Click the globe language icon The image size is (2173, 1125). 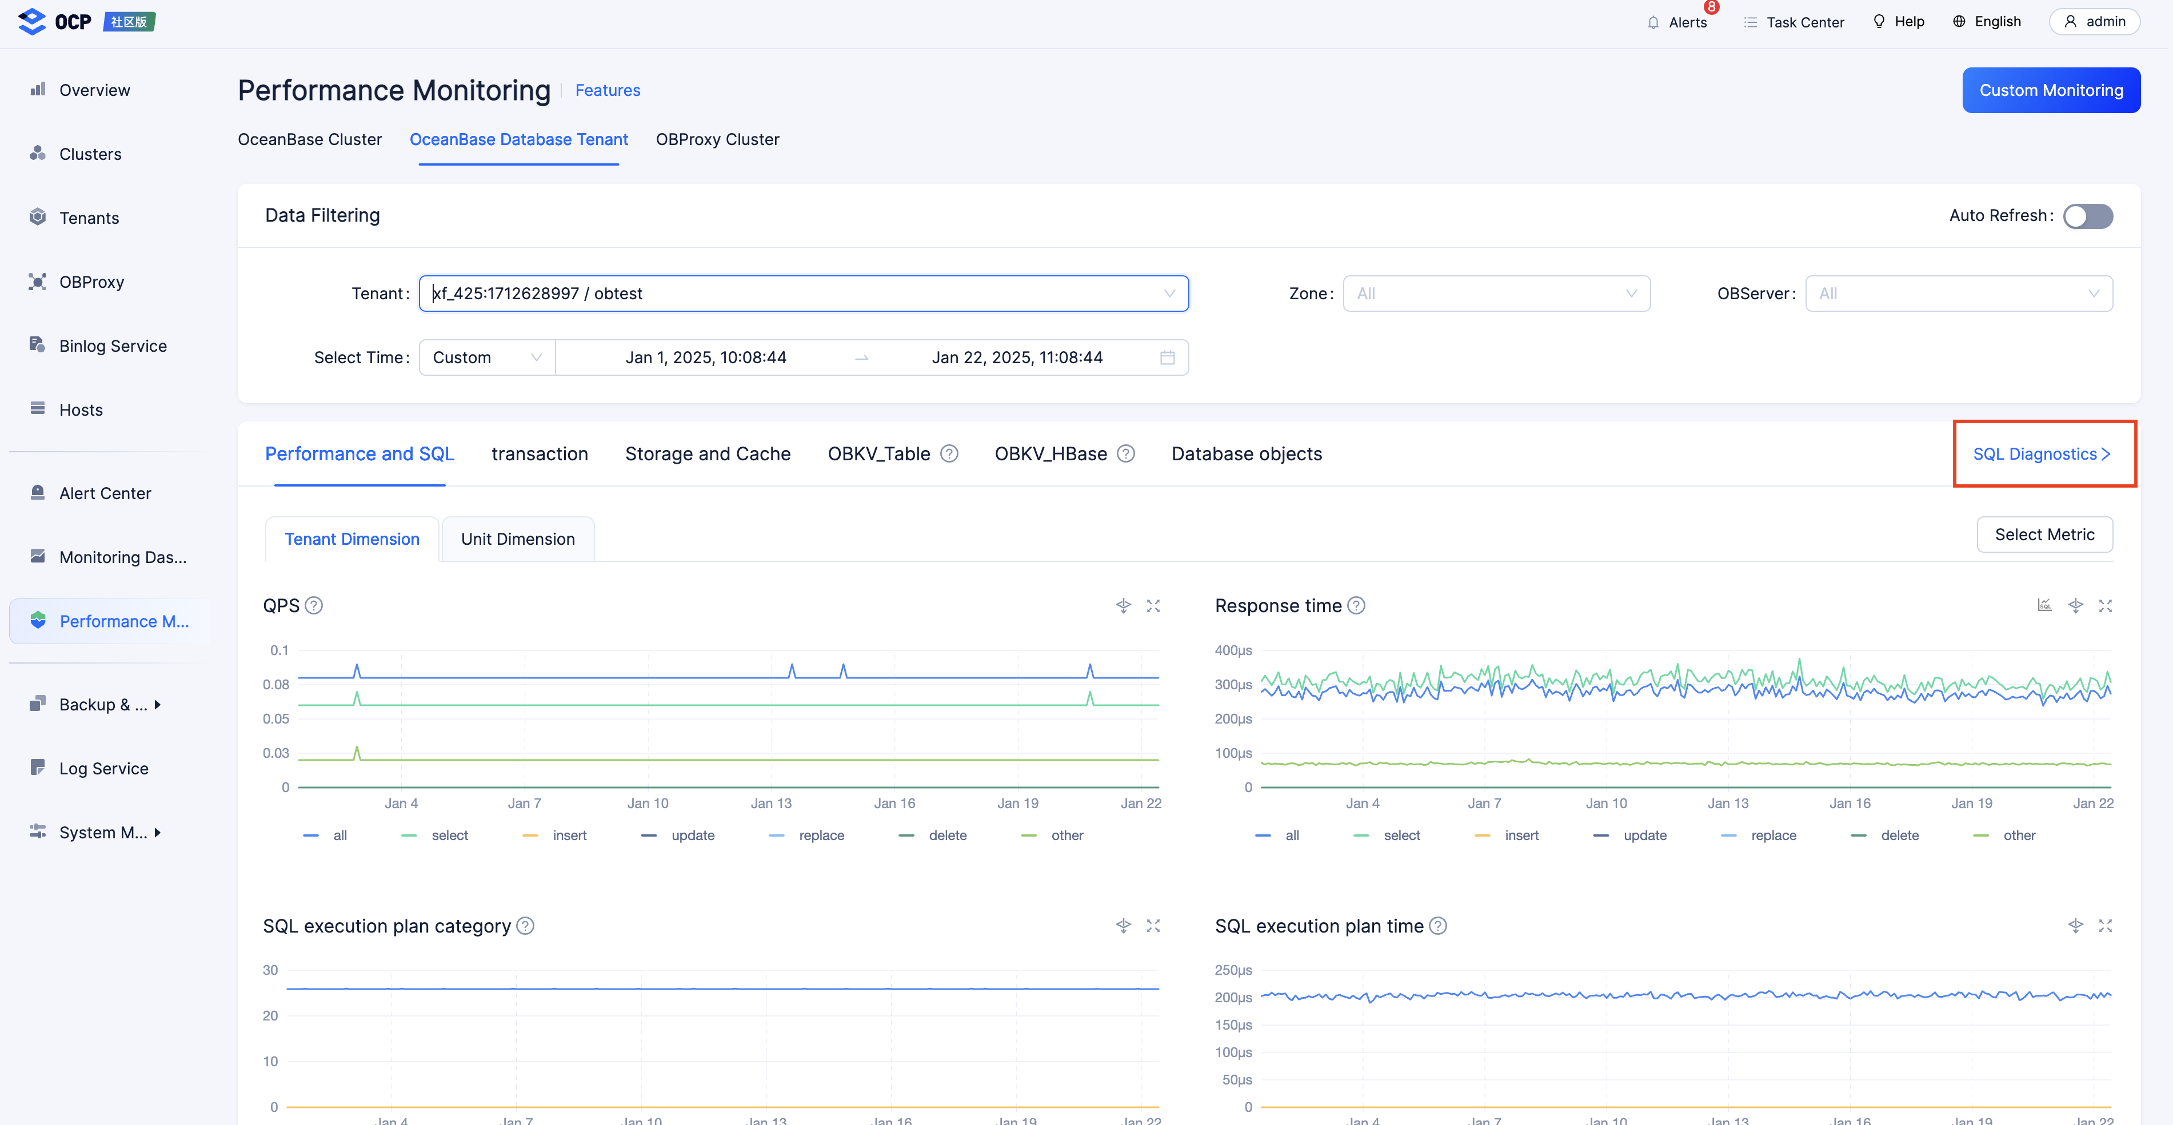(1959, 22)
